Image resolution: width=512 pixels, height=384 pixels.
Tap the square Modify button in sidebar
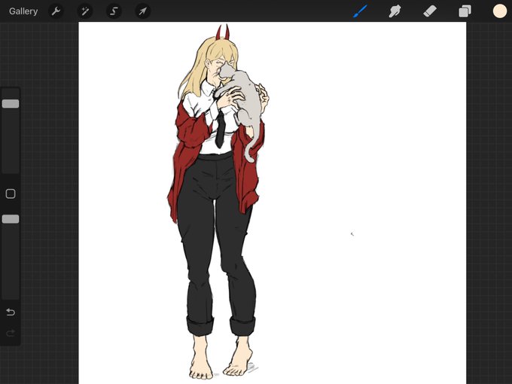(x=11, y=194)
